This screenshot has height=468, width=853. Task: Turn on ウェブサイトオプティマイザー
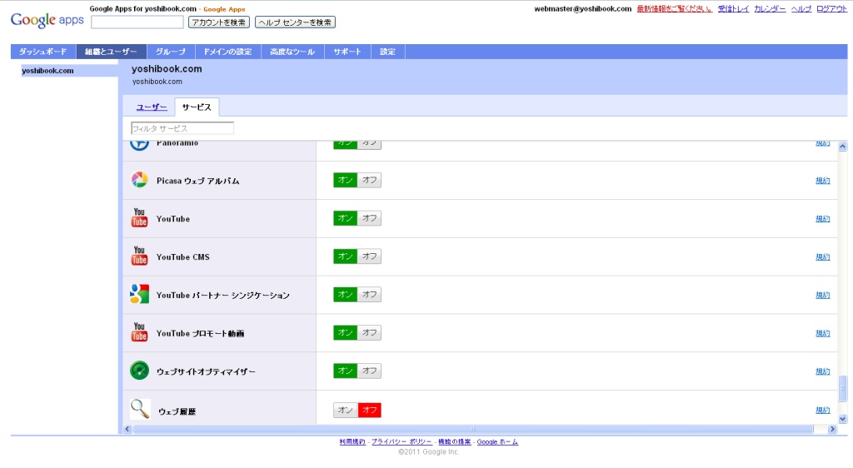(x=345, y=371)
